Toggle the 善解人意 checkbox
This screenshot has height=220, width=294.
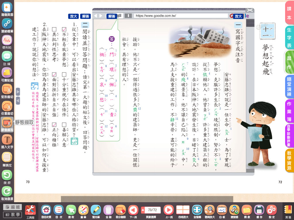click(64, 125)
